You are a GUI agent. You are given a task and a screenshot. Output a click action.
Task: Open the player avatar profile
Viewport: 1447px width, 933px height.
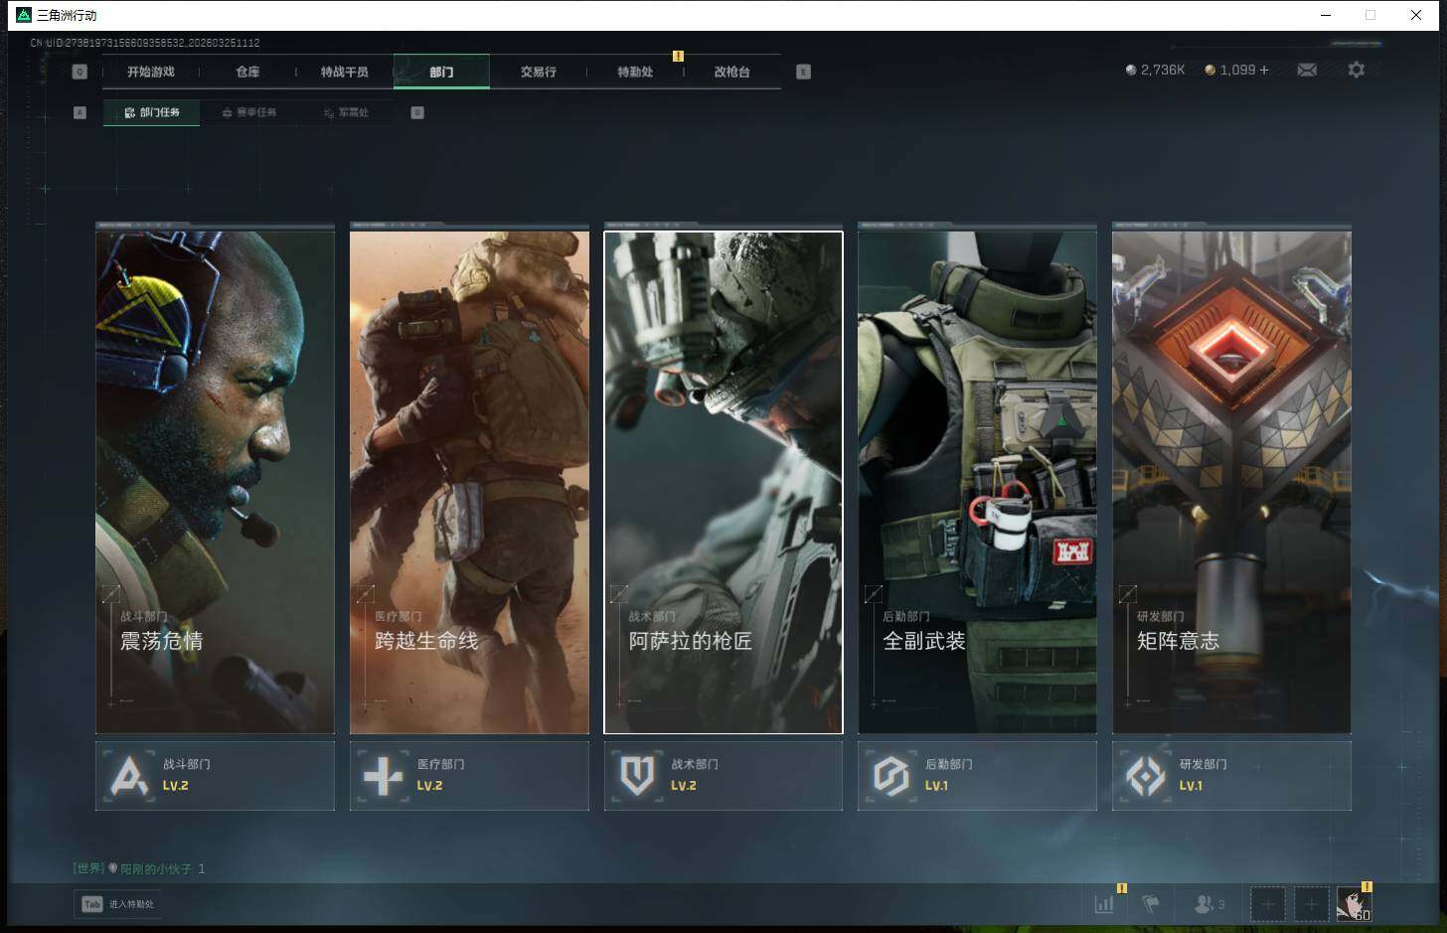point(1354,904)
